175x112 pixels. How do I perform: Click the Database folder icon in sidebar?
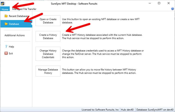point(6,24)
